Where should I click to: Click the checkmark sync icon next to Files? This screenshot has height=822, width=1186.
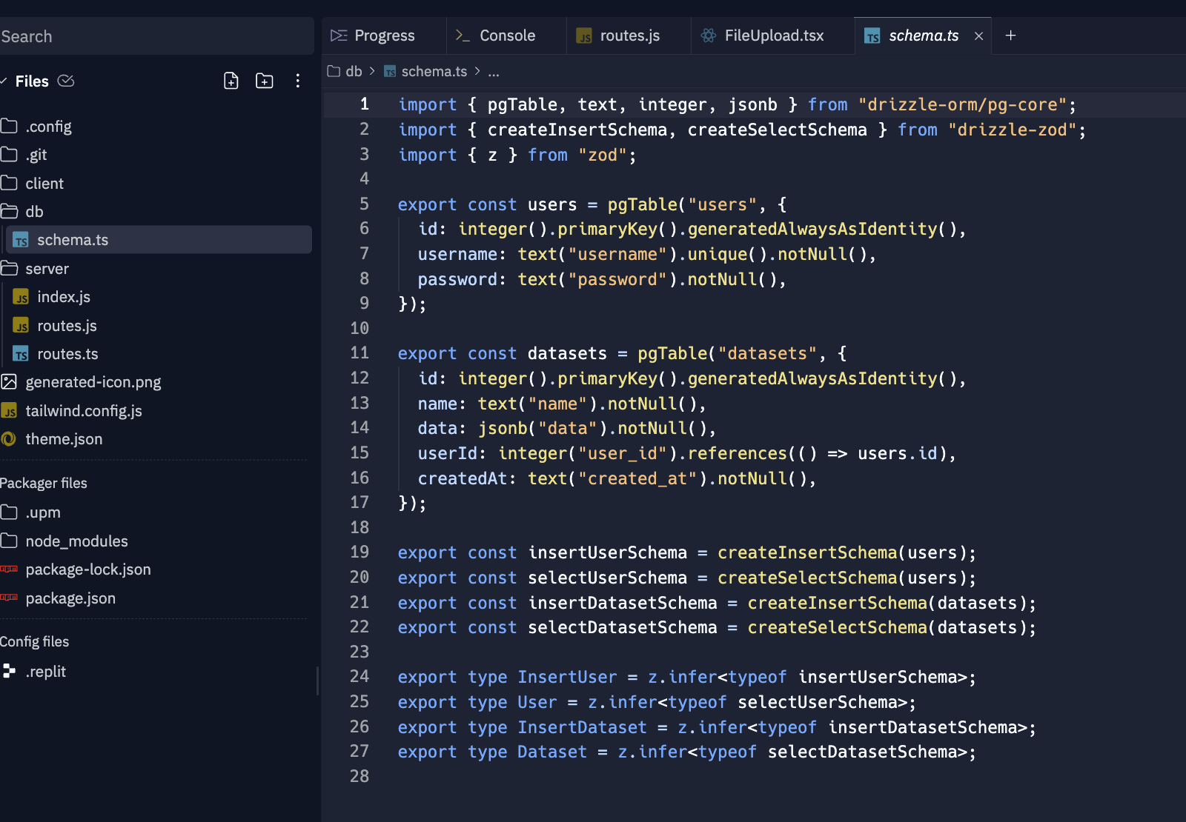pyautogui.click(x=66, y=81)
